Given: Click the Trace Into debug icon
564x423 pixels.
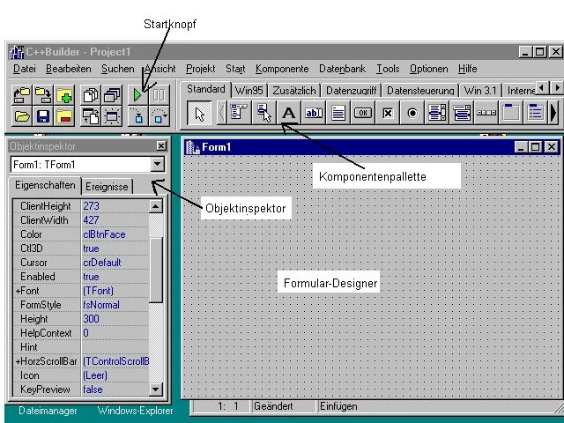Looking at the screenshot, I should point(137,116).
